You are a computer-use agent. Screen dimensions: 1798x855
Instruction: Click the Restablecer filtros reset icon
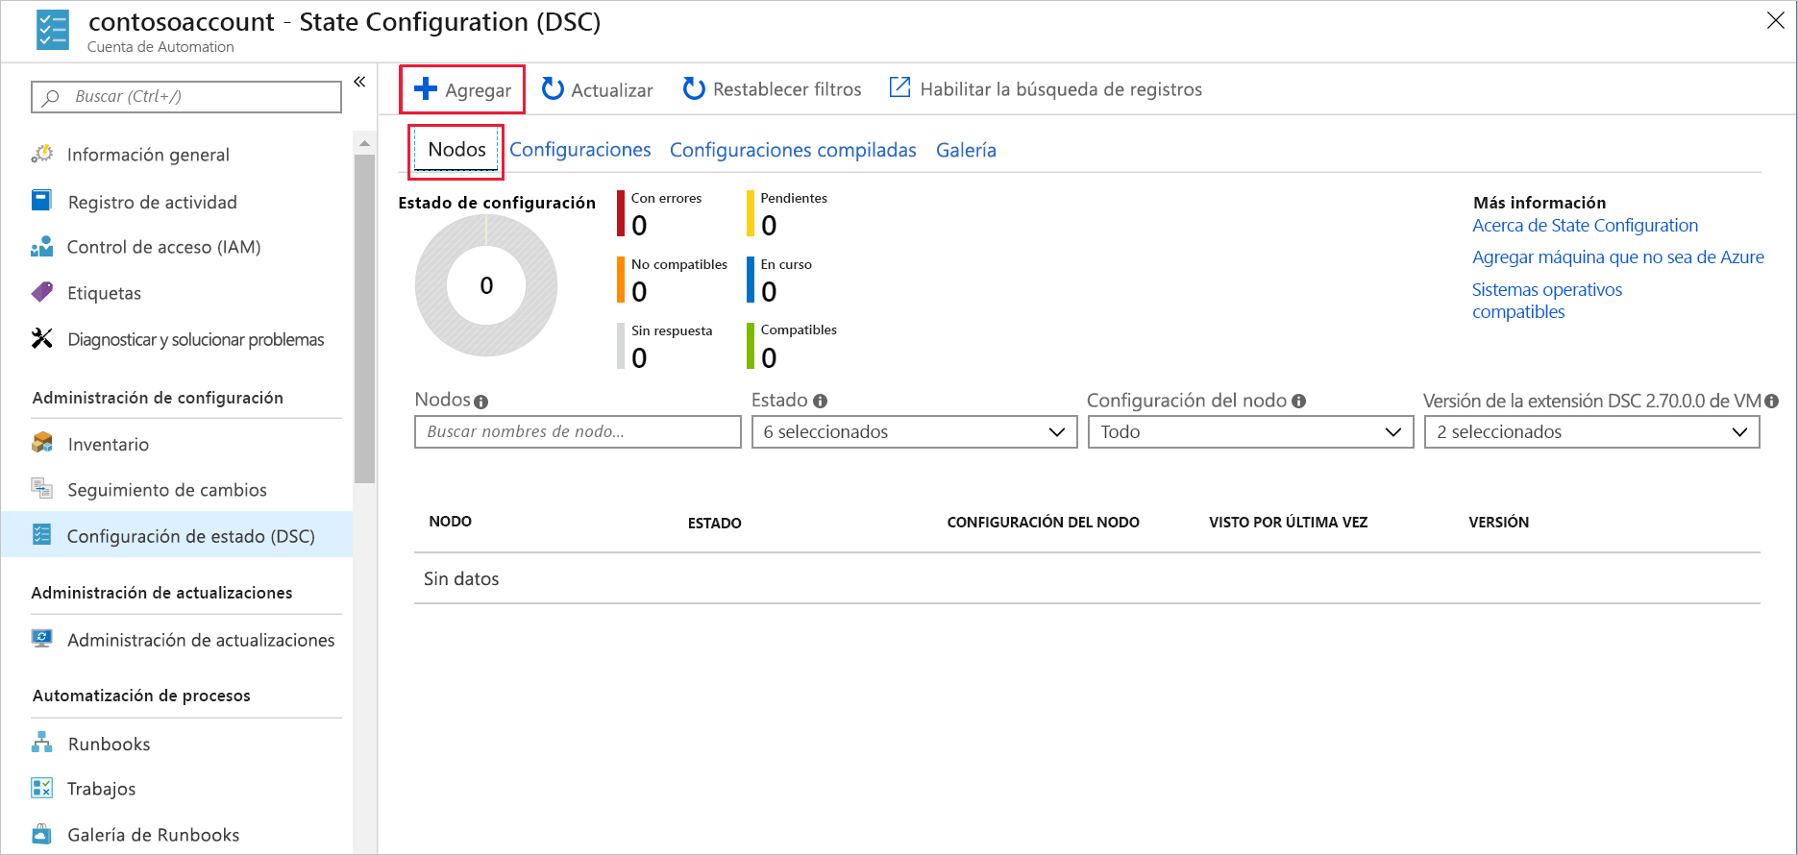click(x=694, y=89)
